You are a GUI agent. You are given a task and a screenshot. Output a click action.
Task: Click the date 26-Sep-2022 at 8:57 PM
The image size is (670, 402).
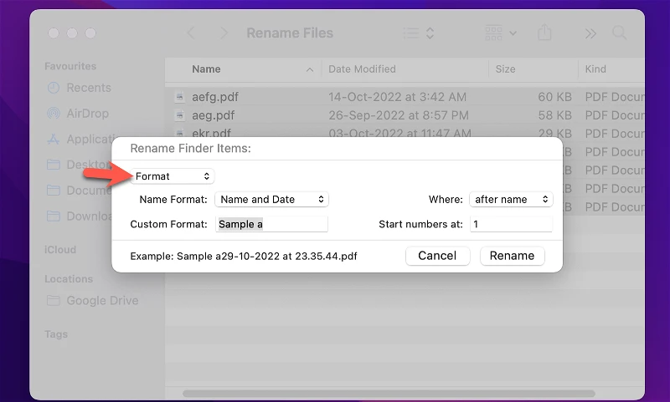pos(399,115)
